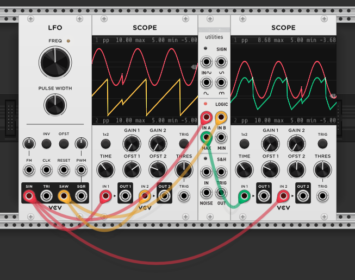Click TIME knob on right Scope
This screenshot has width=355, height=280.
tap(244, 170)
